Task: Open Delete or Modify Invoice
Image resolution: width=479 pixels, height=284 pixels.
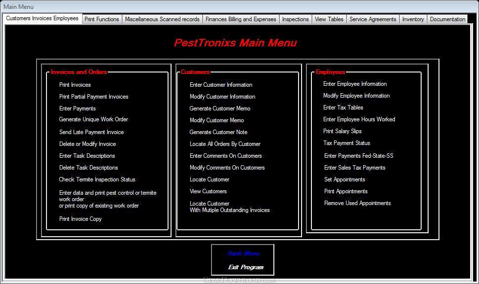Action: [87, 144]
